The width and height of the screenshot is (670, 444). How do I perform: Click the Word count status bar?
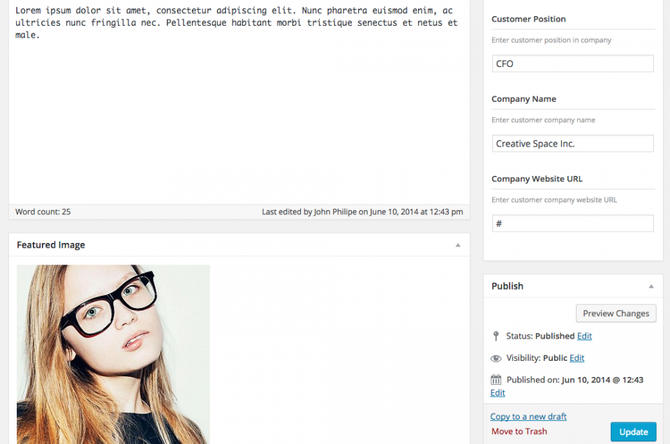[x=239, y=212]
